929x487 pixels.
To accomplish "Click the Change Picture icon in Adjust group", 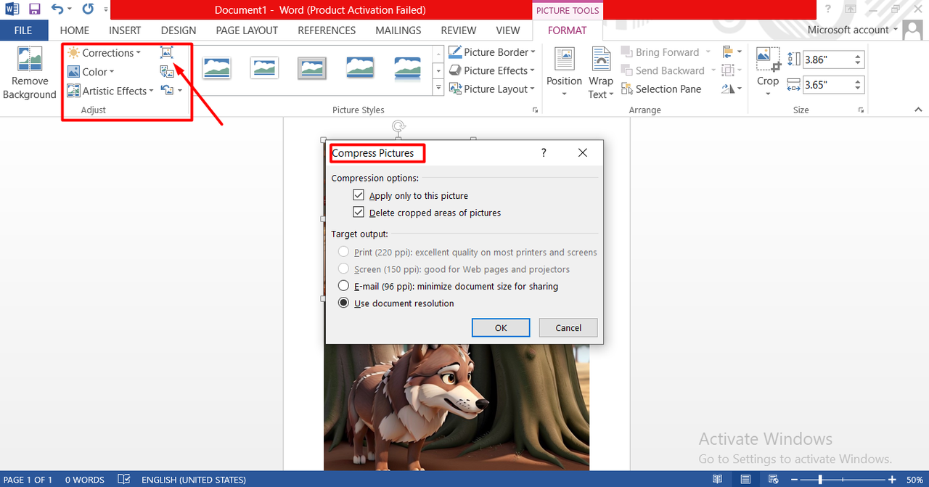I will (167, 71).
